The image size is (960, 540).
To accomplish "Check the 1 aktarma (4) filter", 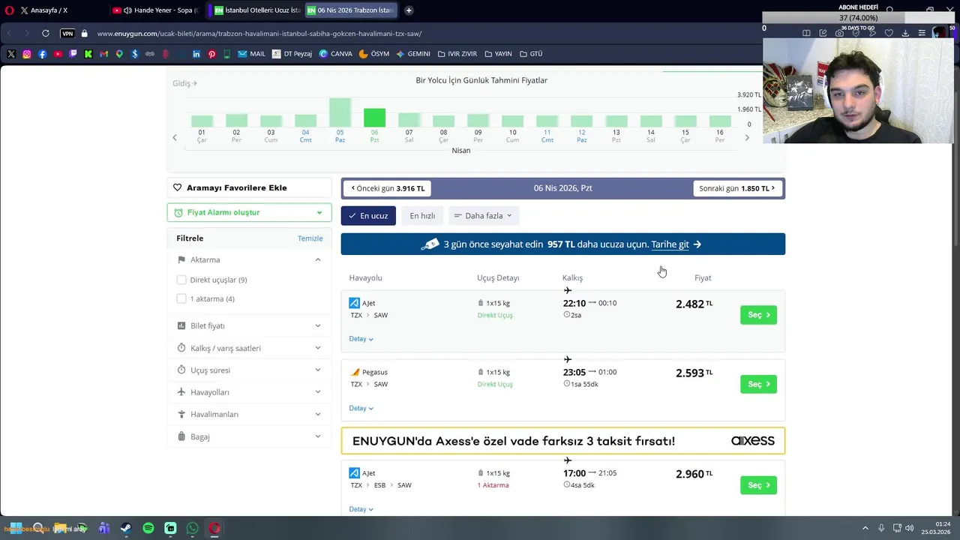I will [x=181, y=298].
